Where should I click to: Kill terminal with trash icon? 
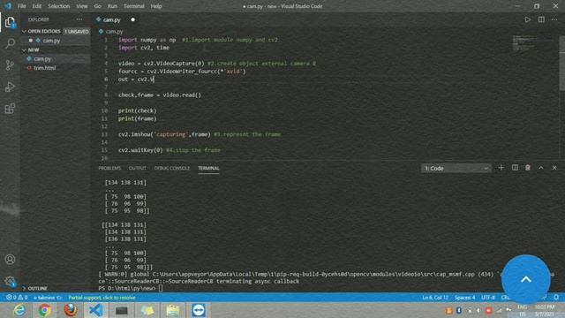pyautogui.click(x=528, y=168)
